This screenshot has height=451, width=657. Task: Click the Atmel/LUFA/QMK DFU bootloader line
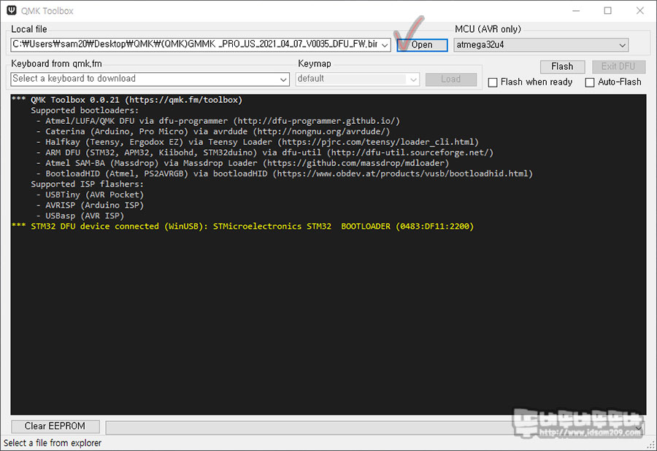[x=218, y=121]
